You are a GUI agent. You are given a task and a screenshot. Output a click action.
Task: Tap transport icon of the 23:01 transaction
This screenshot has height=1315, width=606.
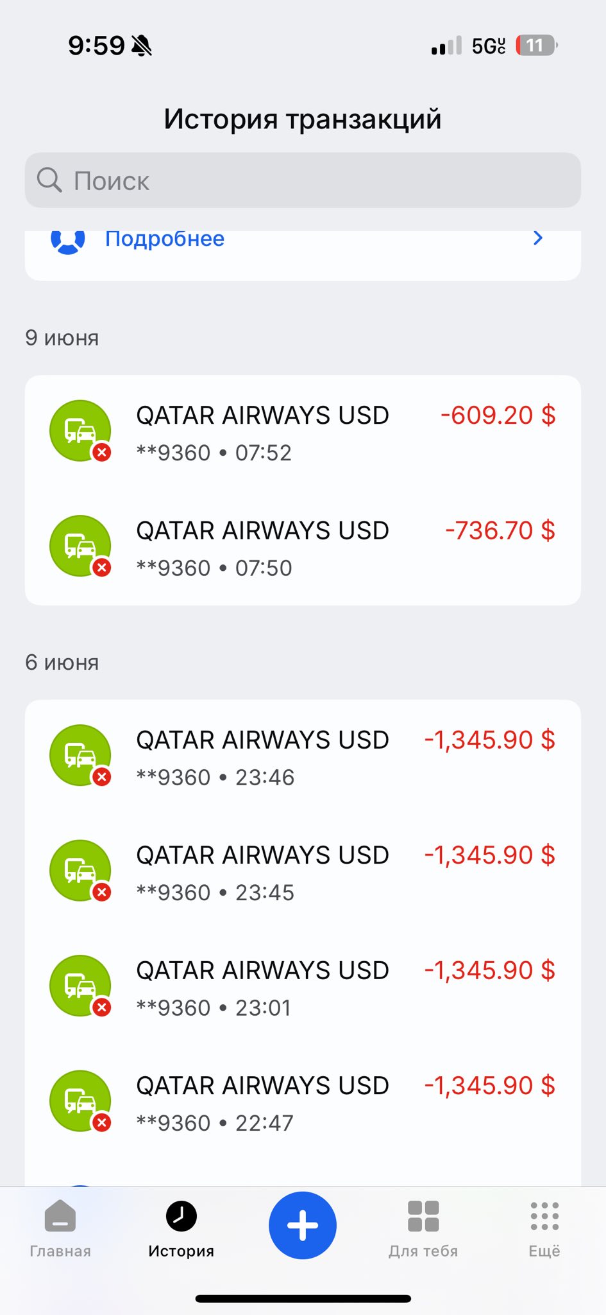coord(80,986)
